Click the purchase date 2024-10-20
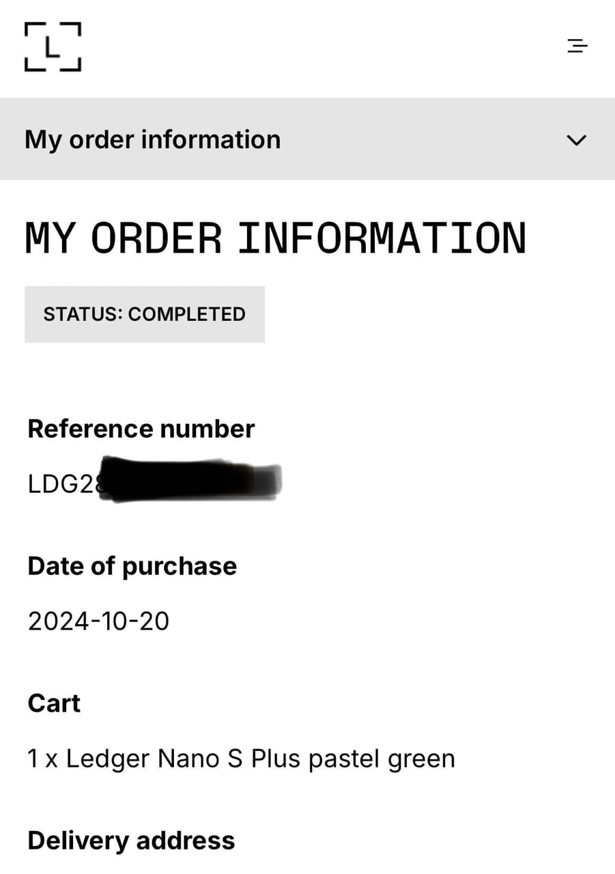This screenshot has height=874, width=615. (98, 621)
